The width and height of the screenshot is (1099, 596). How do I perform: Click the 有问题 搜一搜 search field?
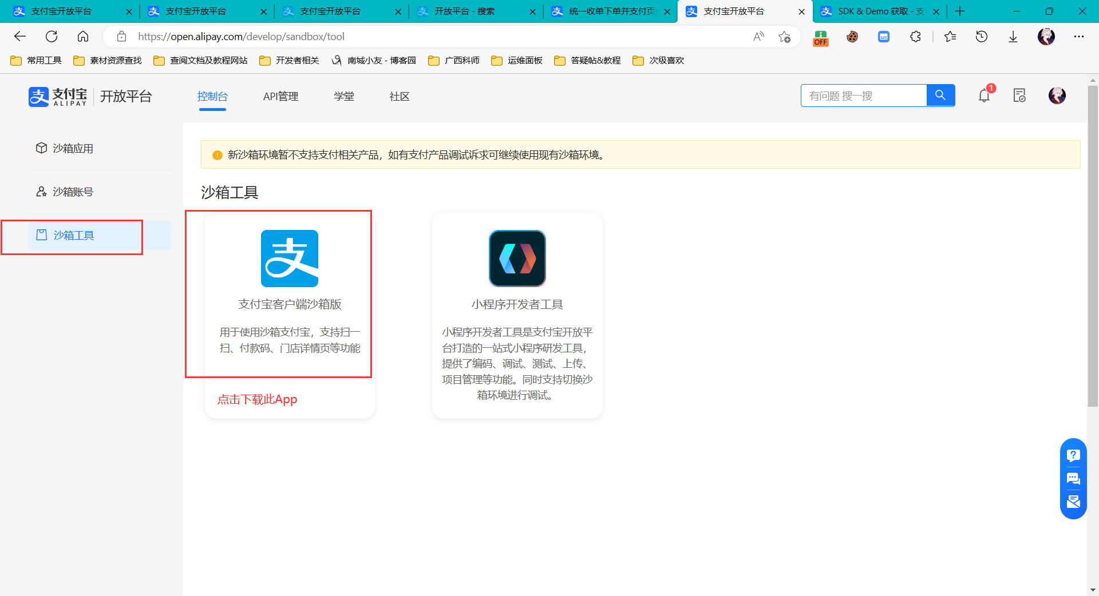(864, 96)
